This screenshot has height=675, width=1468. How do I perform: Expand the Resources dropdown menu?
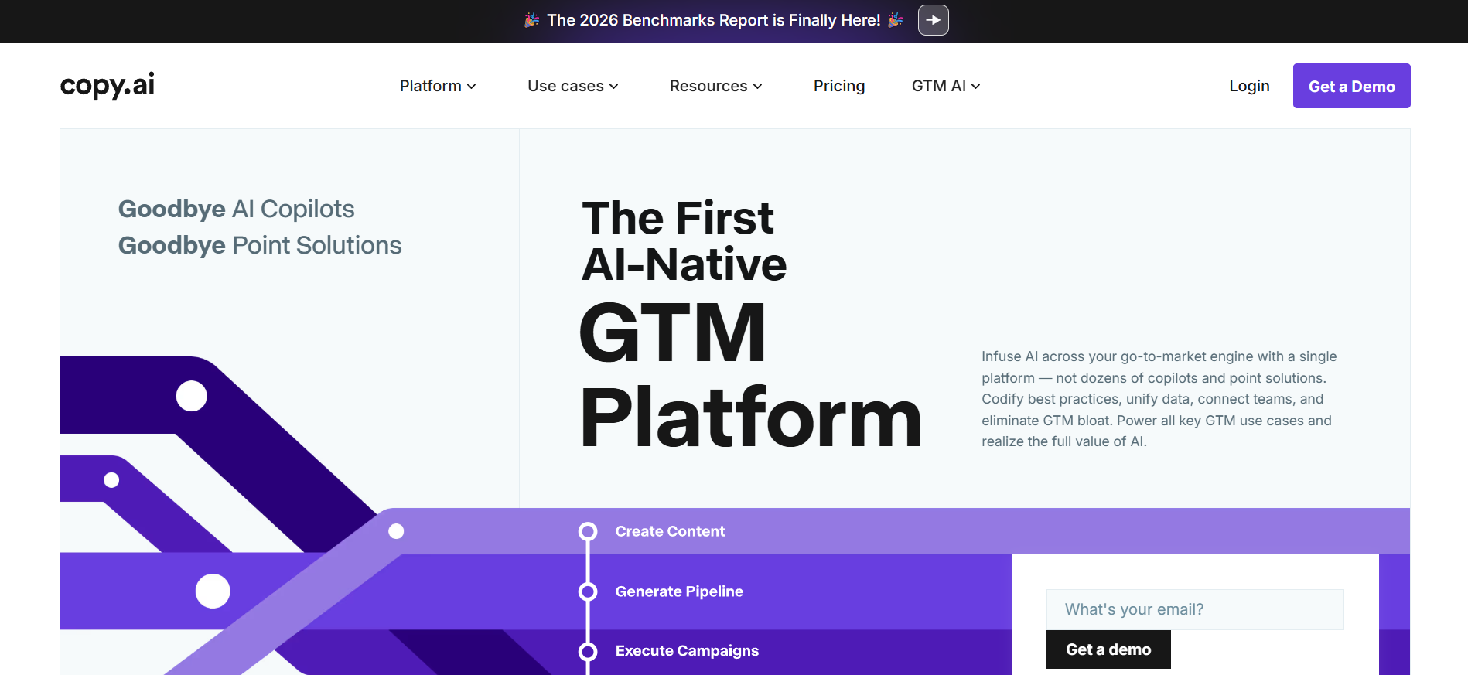(x=716, y=86)
